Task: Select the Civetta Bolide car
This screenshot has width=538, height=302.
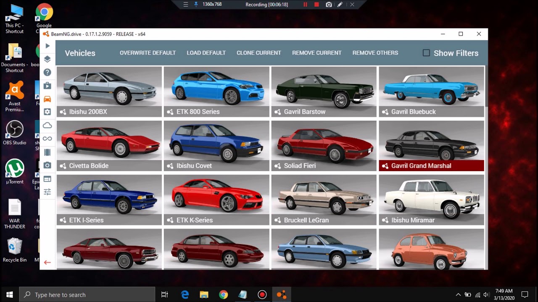Action: (109, 146)
